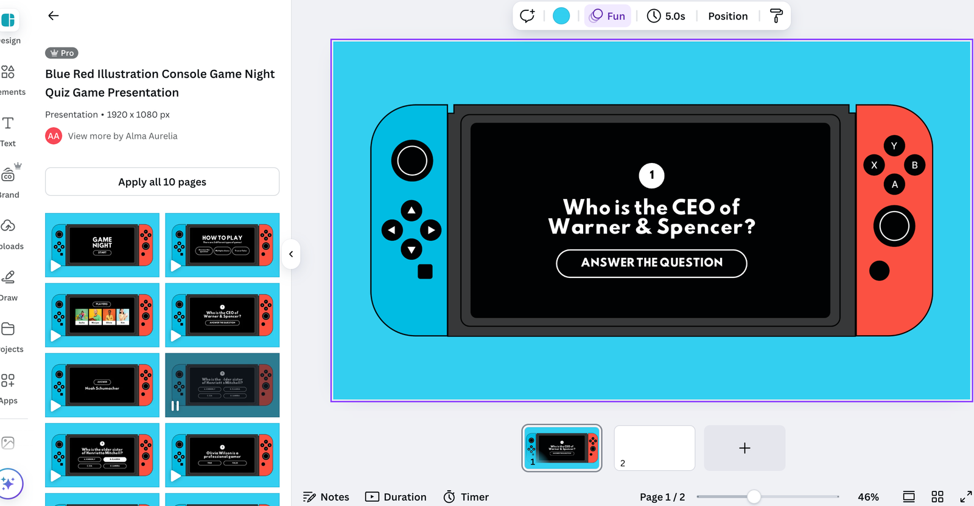Toggle the thumbnail filmstrip view icon
Image resolution: width=974 pixels, height=506 pixels.
click(x=909, y=497)
